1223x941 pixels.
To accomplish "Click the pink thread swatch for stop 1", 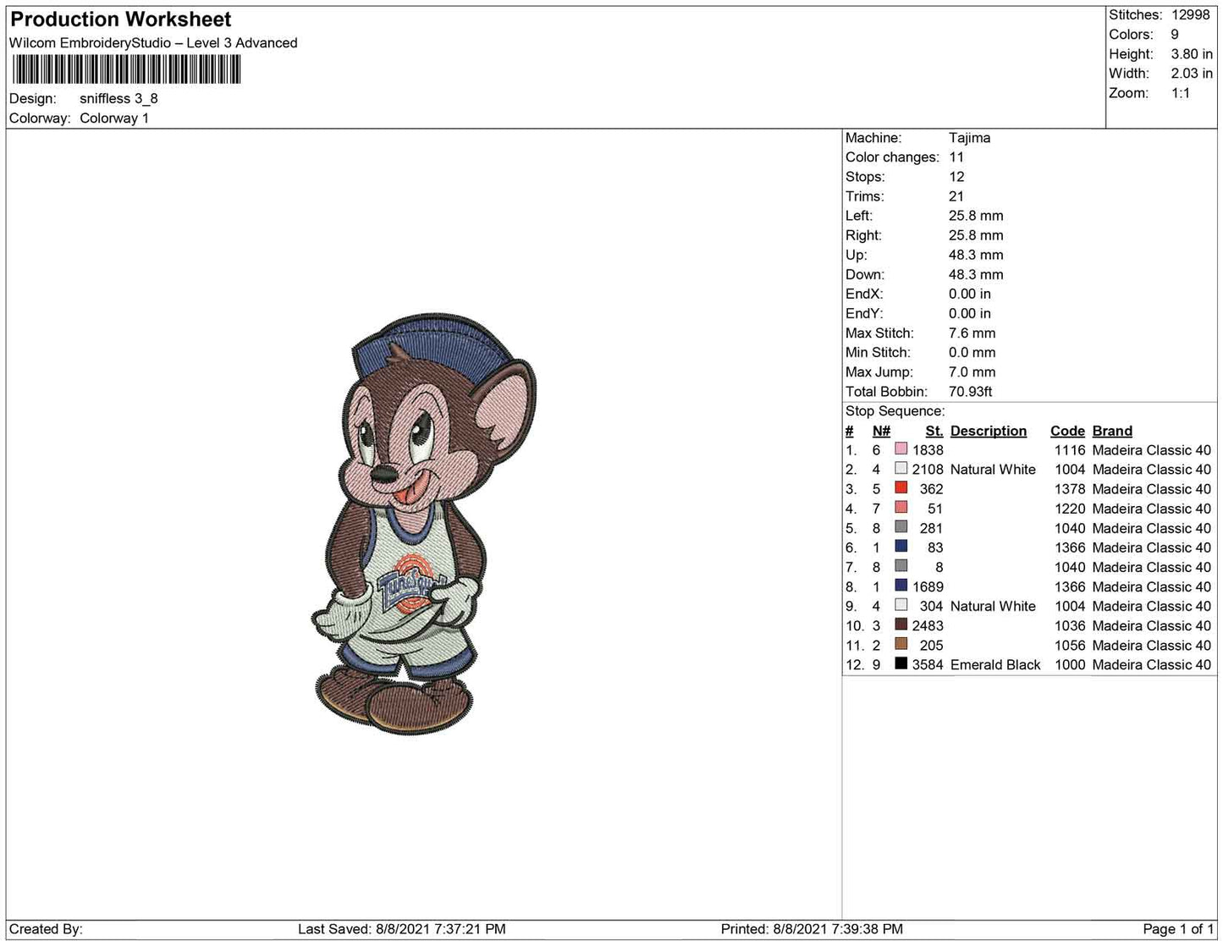I will click(x=901, y=449).
